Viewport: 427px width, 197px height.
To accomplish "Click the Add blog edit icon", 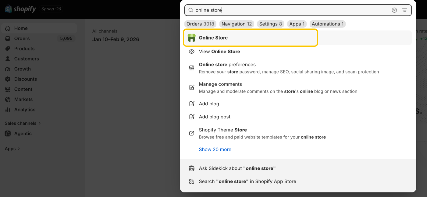I will tap(191, 104).
